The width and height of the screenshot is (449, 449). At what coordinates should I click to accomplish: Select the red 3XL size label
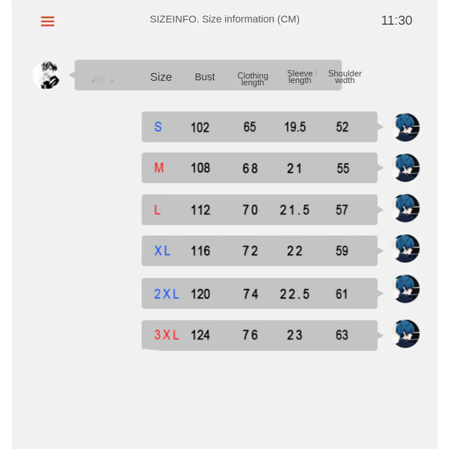point(166,335)
